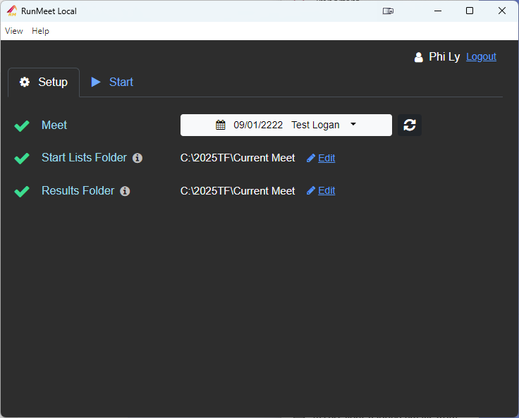The height and width of the screenshot is (418, 519).
Task: Click the Meet label
Action: coord(54,125)
